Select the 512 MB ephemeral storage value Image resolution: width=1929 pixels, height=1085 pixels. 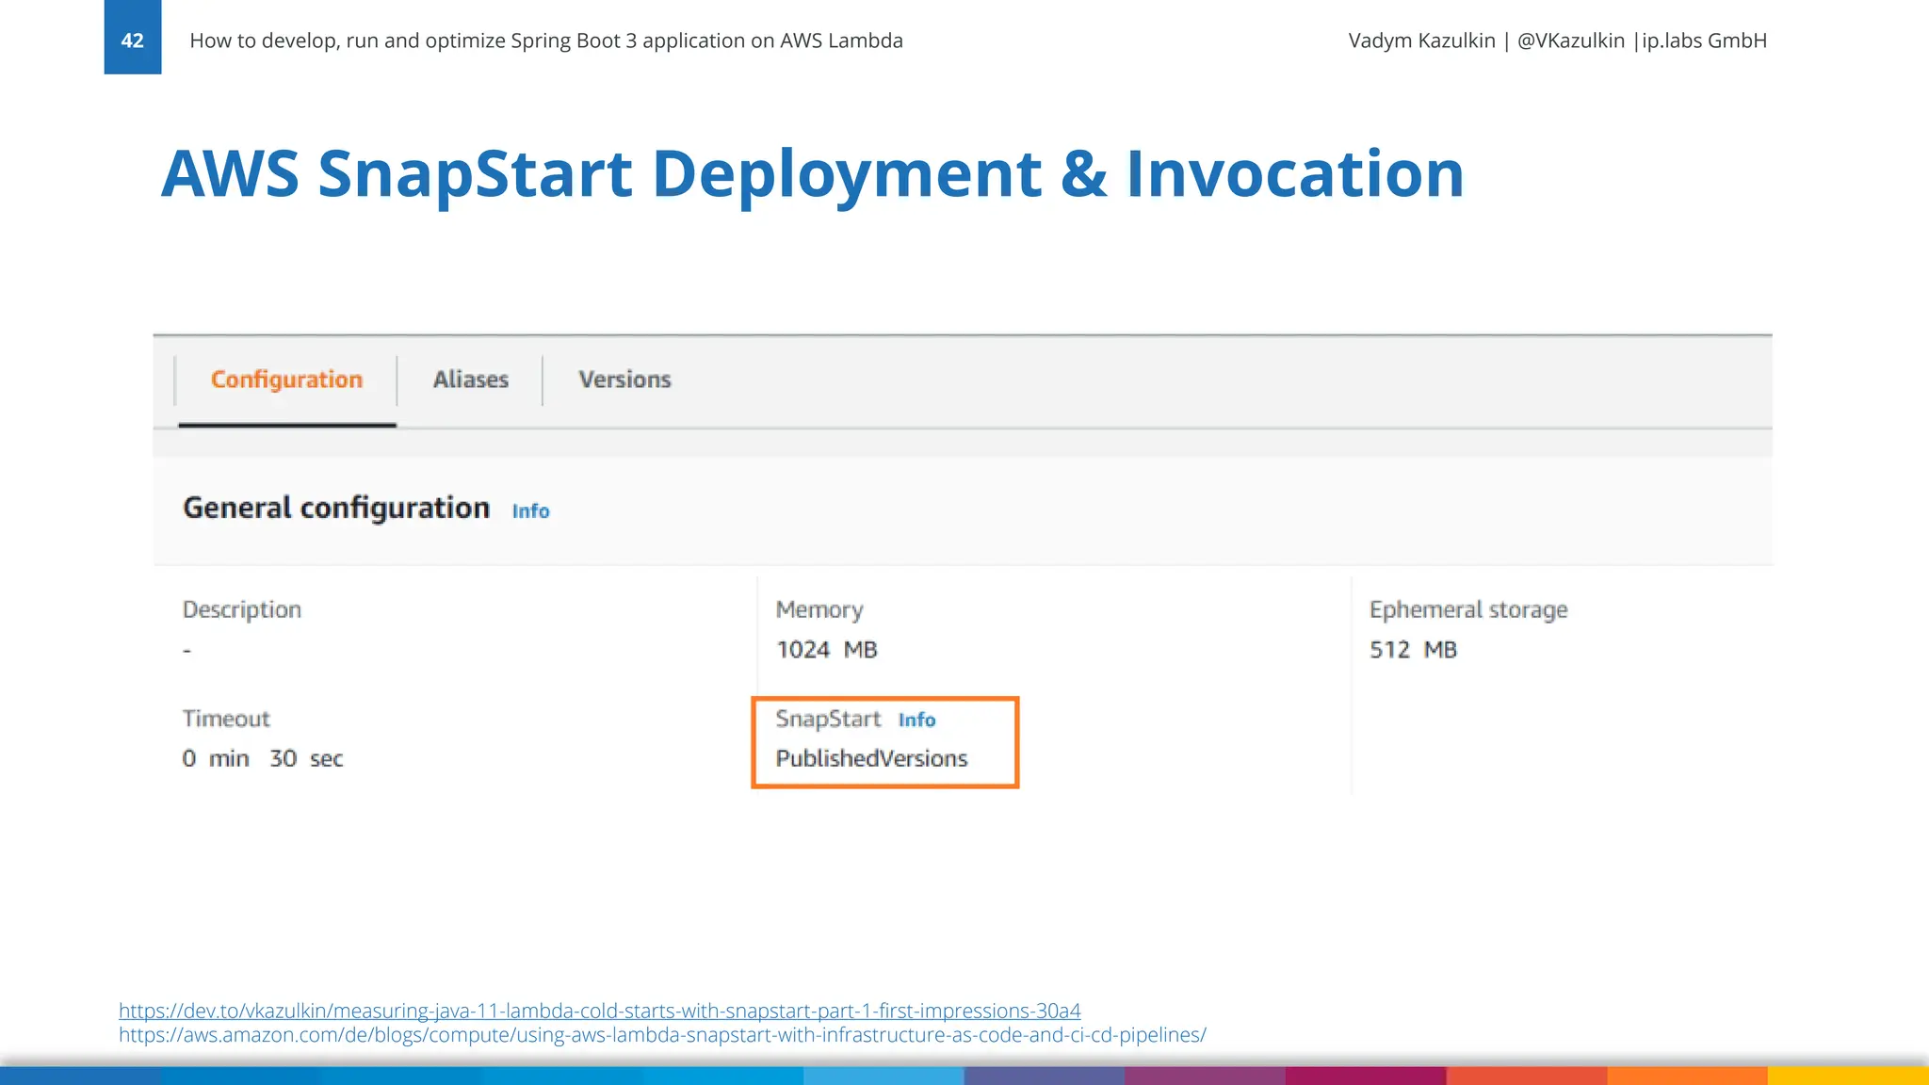1413,650
